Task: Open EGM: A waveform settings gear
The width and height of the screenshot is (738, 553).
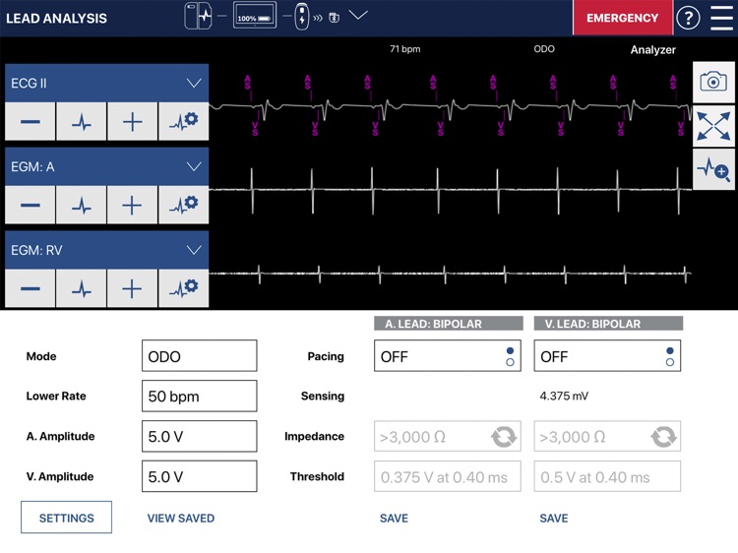Action: 184,206
